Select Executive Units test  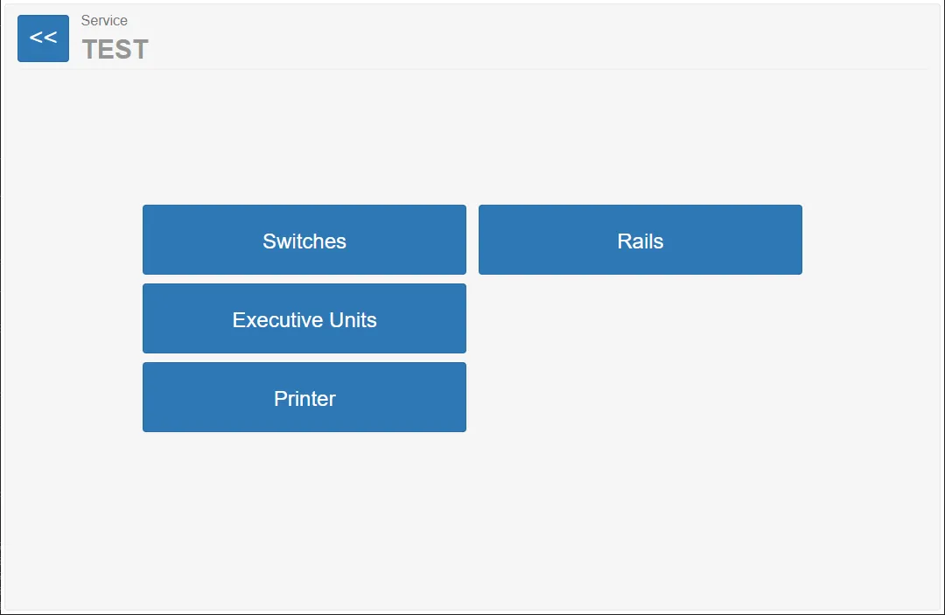point(304,318)
